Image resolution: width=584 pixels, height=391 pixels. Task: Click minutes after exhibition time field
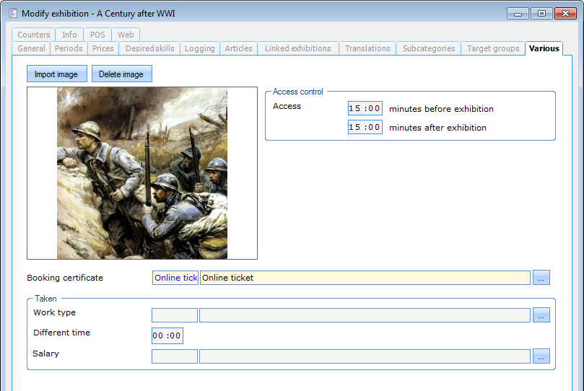pyautogui.click(x=365, y=128)
